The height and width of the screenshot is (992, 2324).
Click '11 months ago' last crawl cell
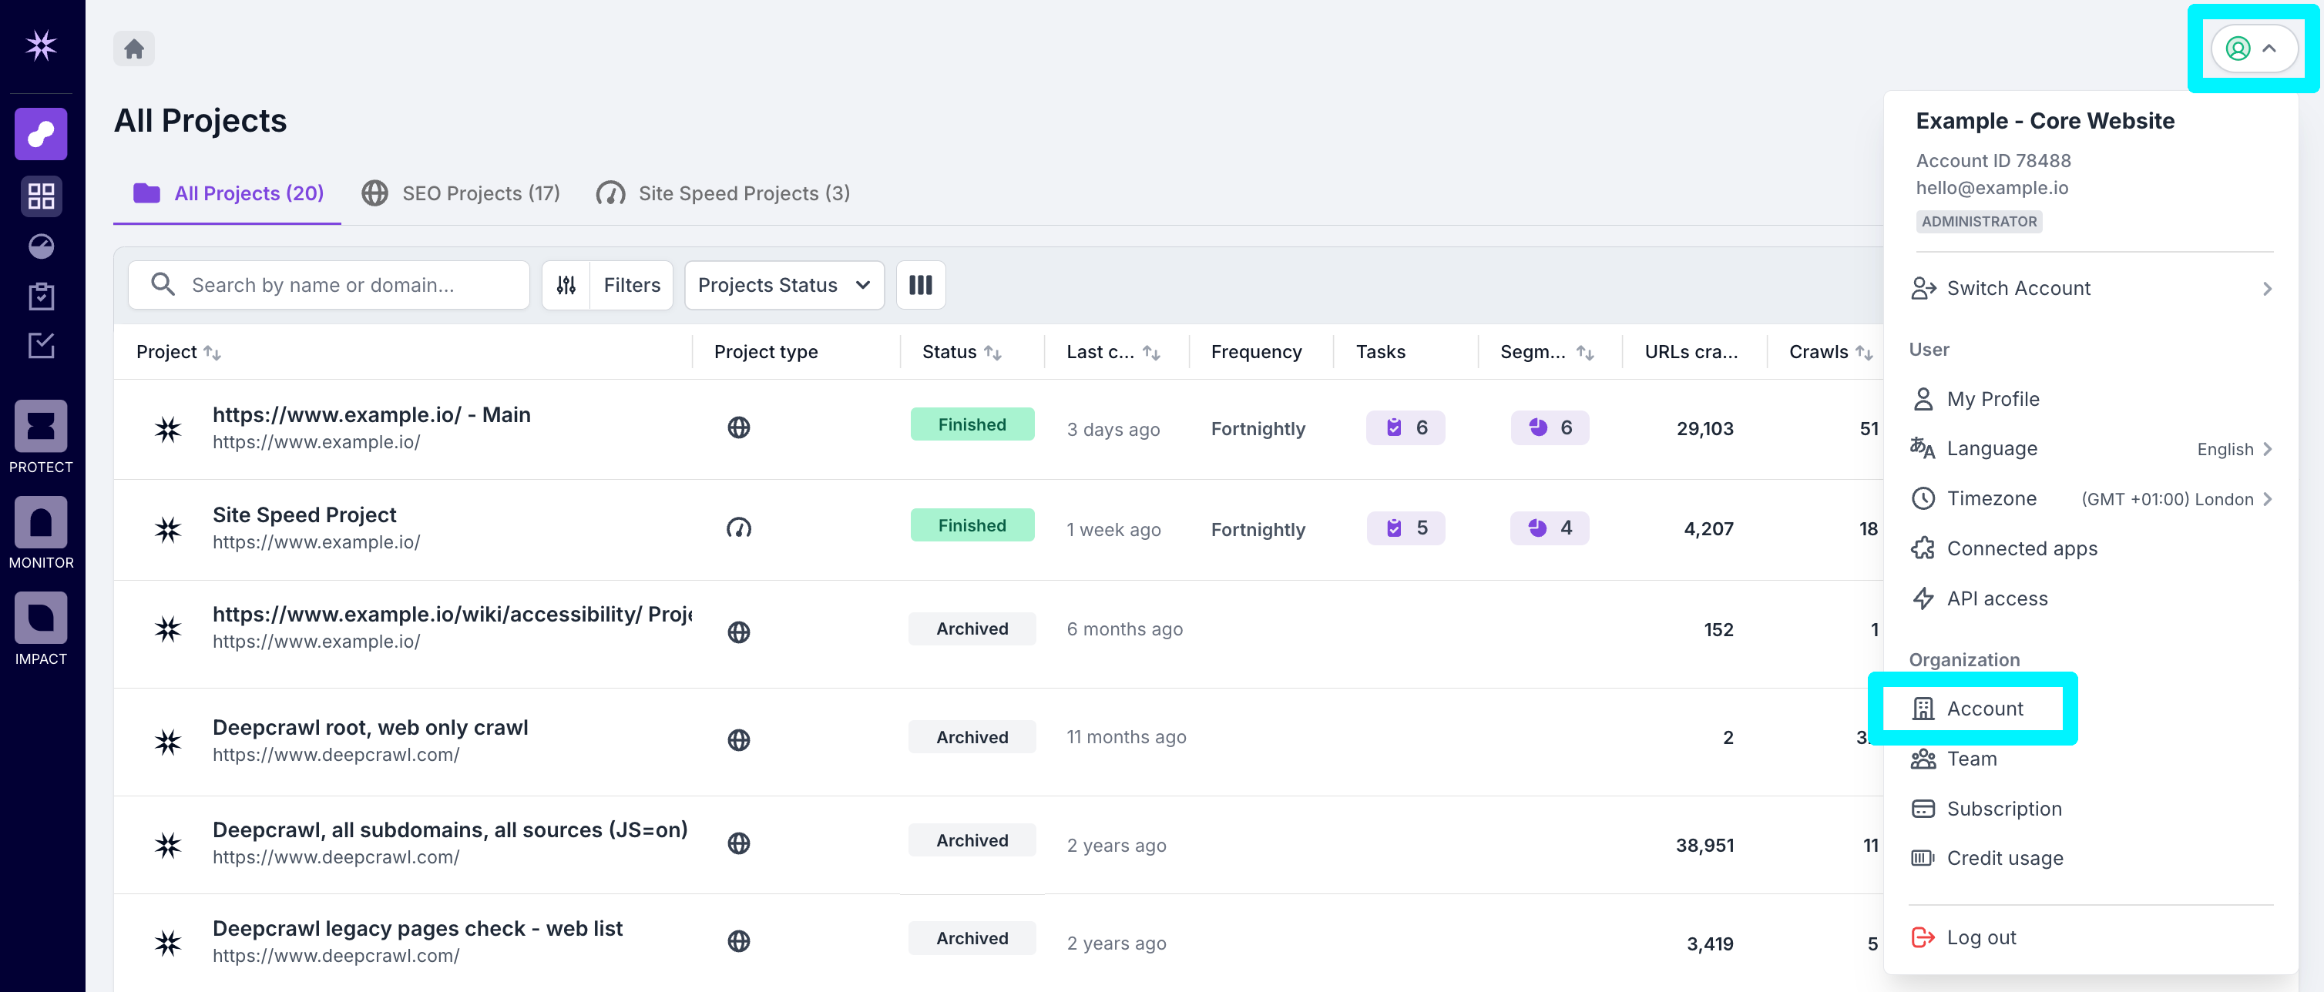pyautogui.click(x=1126, y=737)
